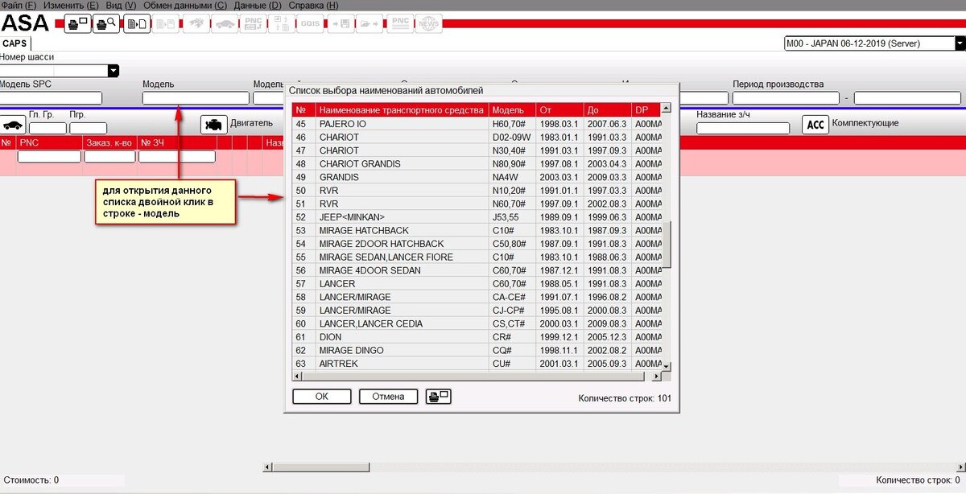Click the dialog horizontal scroll-left arrow

(296, 376)
